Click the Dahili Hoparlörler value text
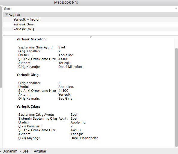This screenshot has width=178, height=154. 84,138
